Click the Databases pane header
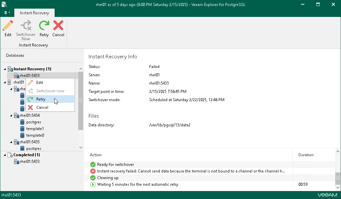Image resolution: width=341 pixels, height=199 pixels. (15, 55)
